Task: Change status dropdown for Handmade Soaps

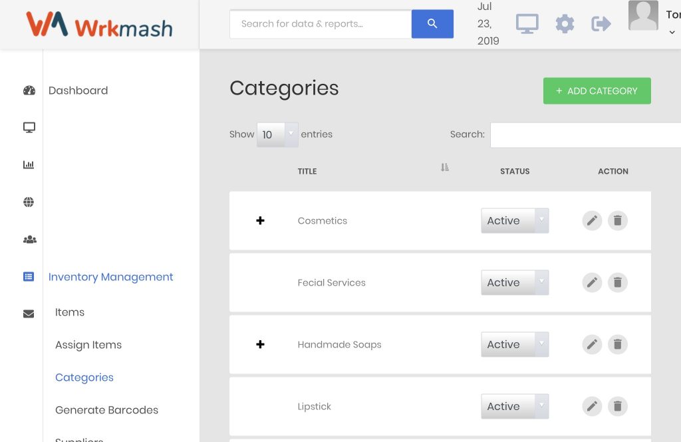Action: coord(515,345)
